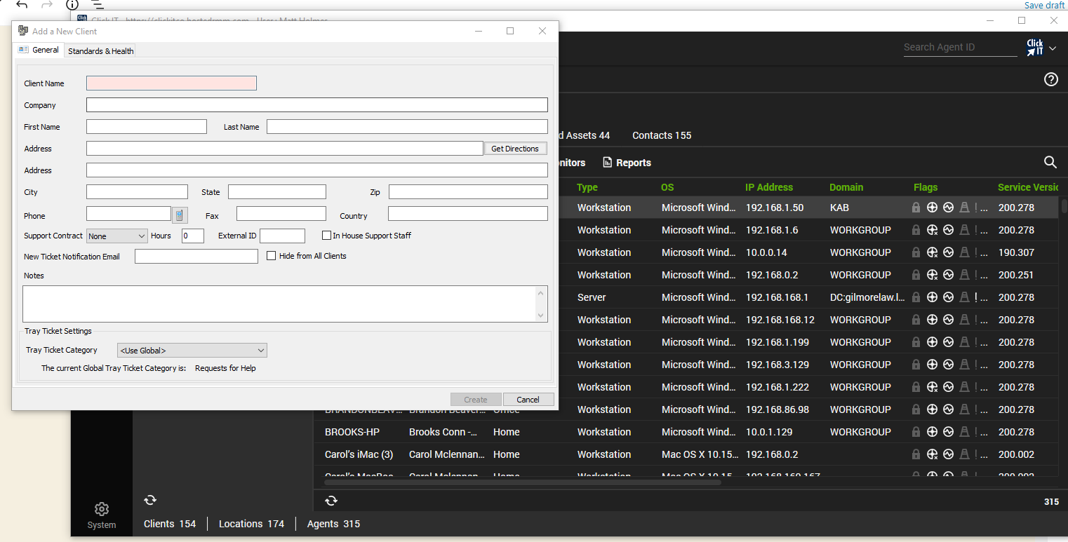Click the ClickIT logo in the top bar
This screenshot has height=542, width=1068.
click(1035, 47)
